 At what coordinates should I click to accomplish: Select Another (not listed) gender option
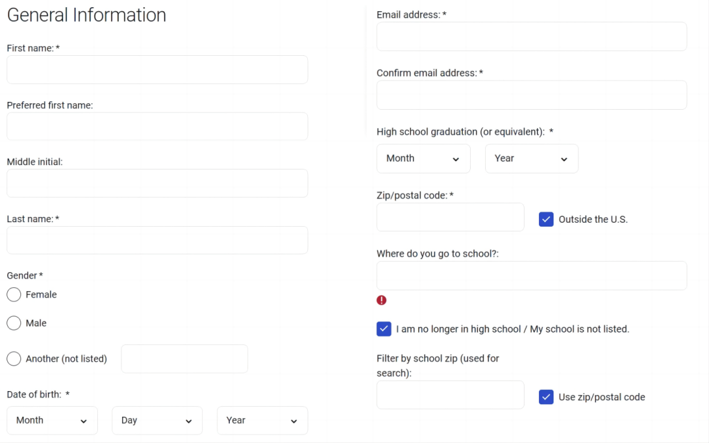point(14,359)
